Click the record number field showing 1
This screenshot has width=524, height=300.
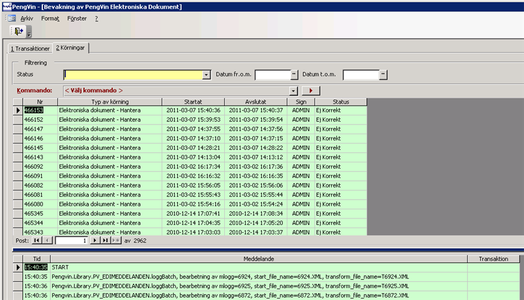[72, 241]
